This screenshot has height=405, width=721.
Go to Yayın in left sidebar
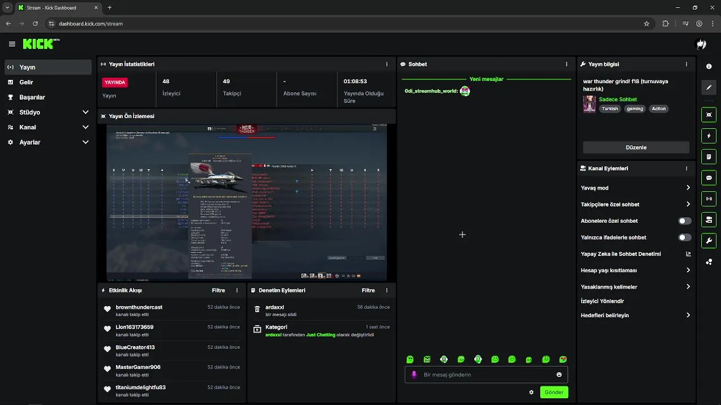coord(47,67)
